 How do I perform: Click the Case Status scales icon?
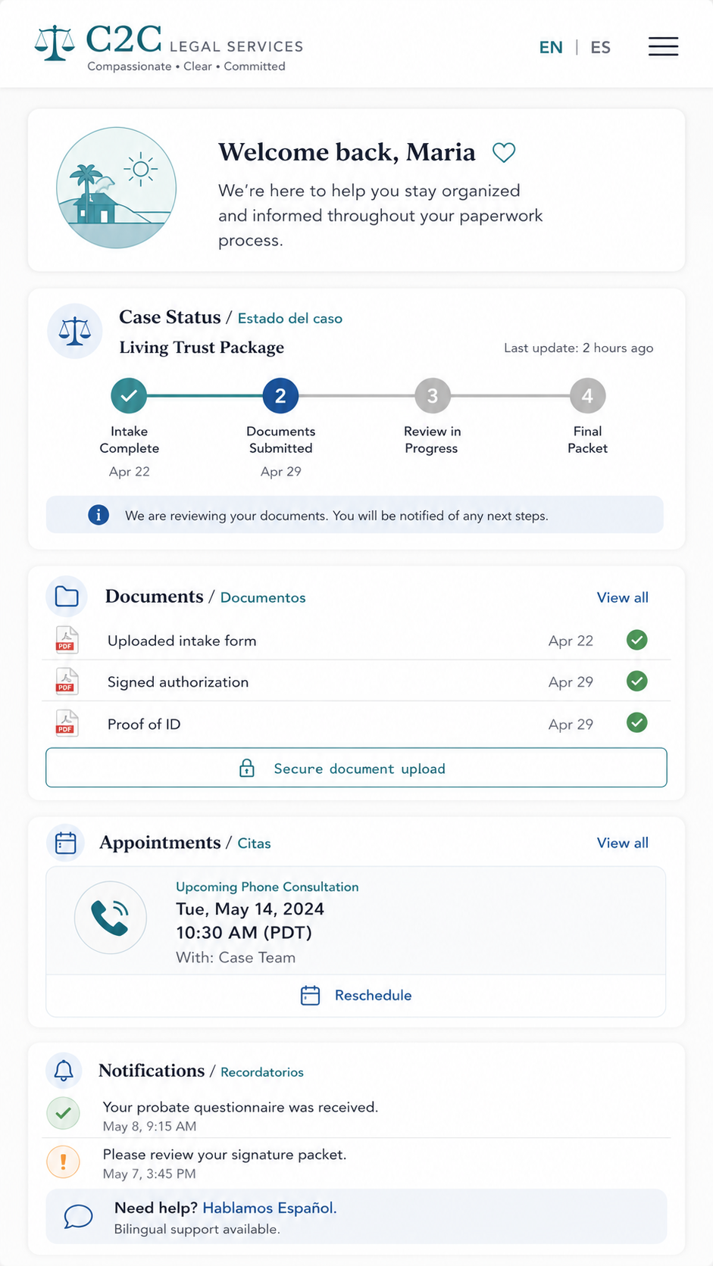pos(74,331)
